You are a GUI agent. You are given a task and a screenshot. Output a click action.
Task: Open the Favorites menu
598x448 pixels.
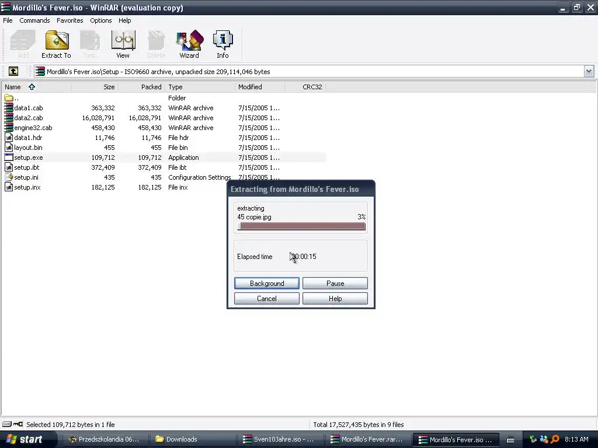[x=70, y=20]
